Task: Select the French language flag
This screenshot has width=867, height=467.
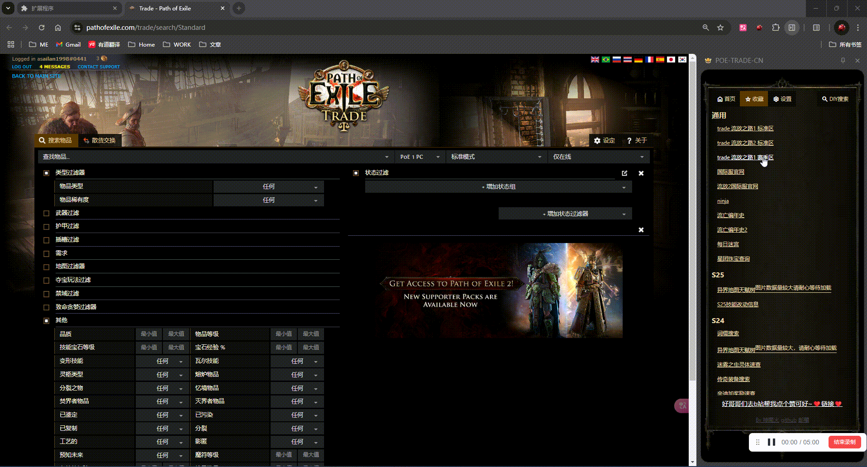Action: pyautogui.click(x=649, y=60)
